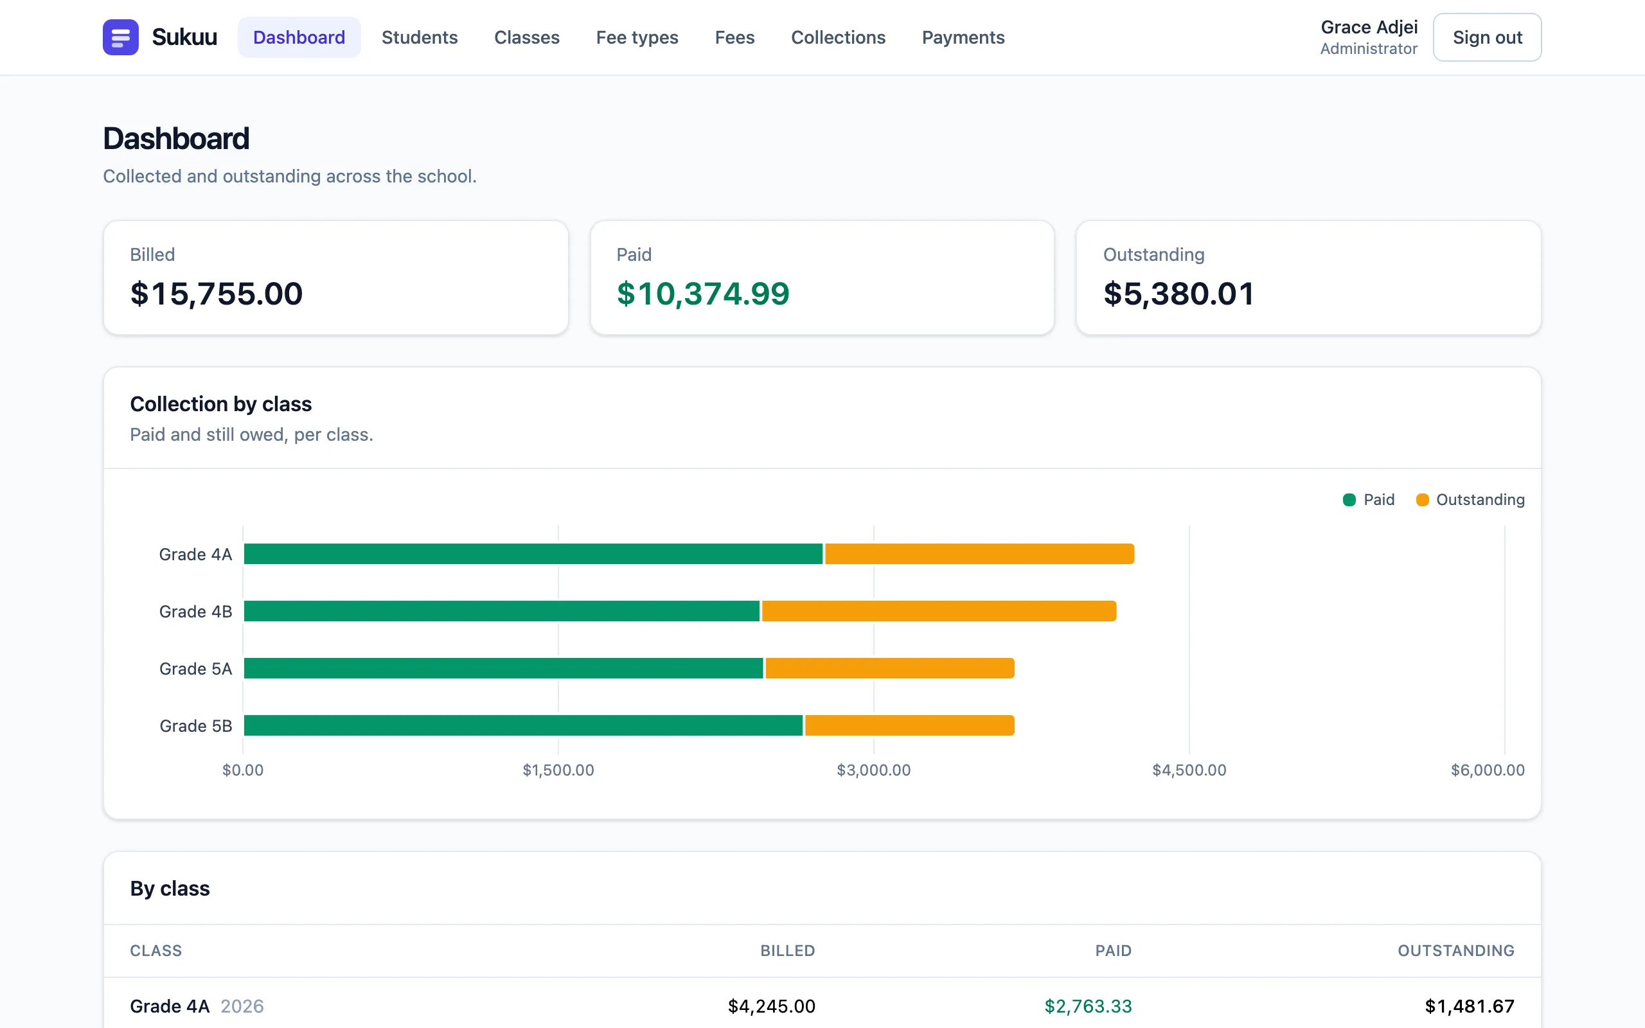Click the $4,500.00 axis tick label

[x=1189, y=770]
